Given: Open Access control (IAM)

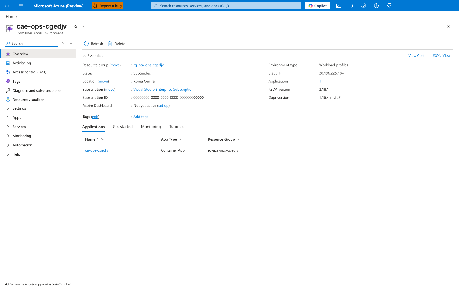Looking at the screenshot, I should click(29, 72).
